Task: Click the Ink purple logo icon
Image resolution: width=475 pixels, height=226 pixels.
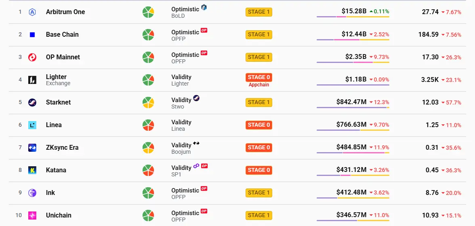Action: [x=32, y=193]
